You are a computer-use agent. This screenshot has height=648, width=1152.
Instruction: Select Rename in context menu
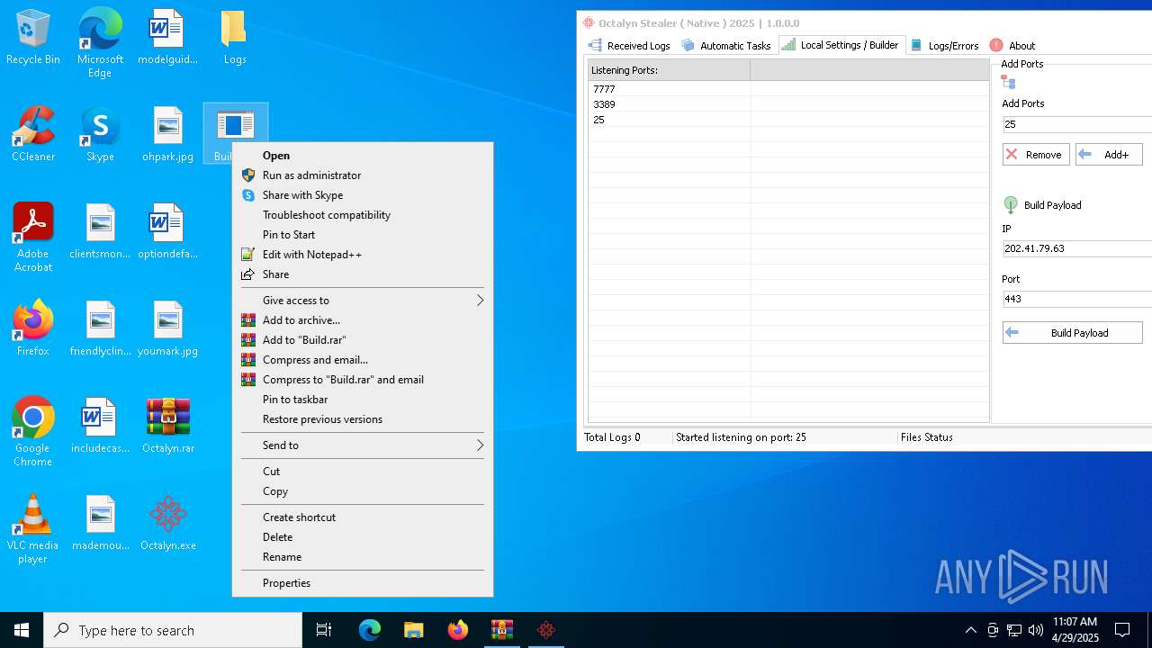coord(363,557)
